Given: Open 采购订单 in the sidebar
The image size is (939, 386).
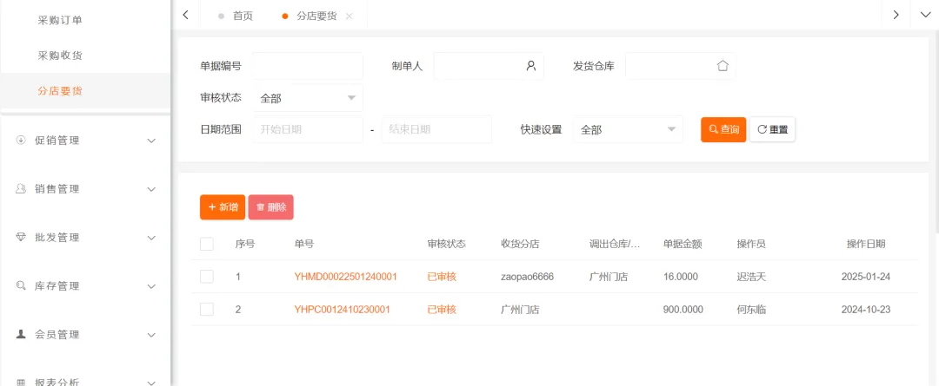Looking at the screenshot, I should (60, 20).
